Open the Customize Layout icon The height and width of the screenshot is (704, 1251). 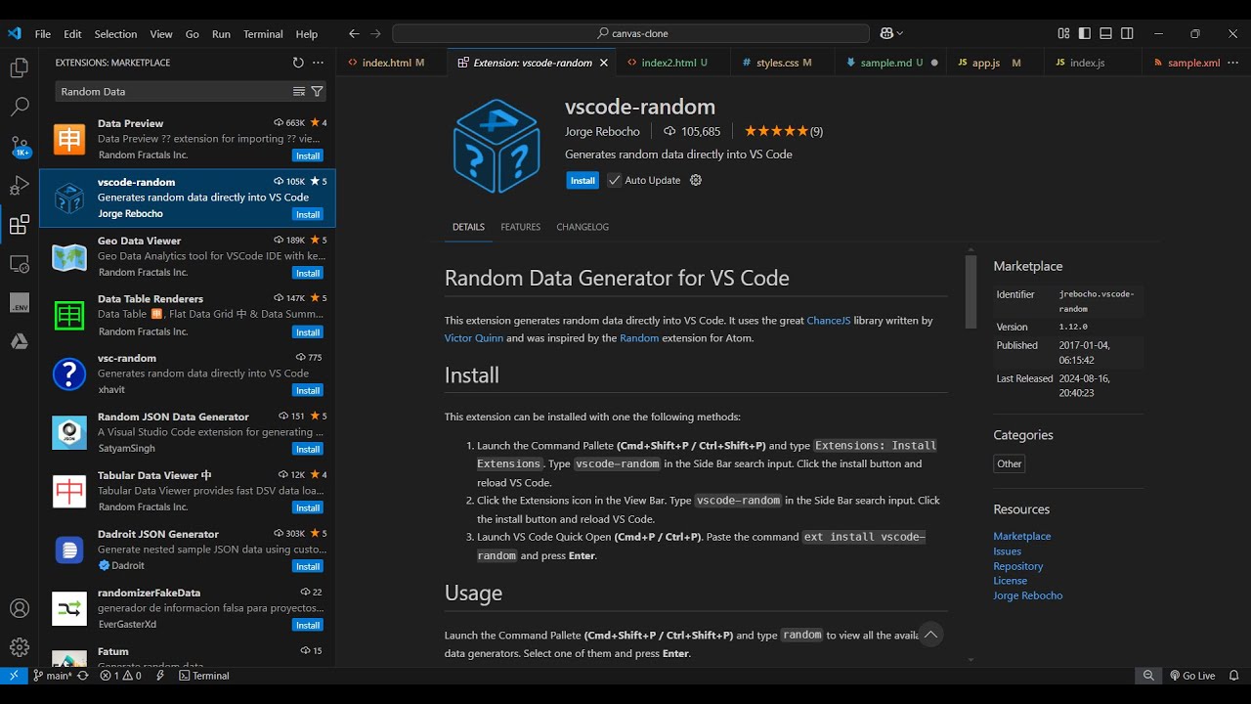1063,33
